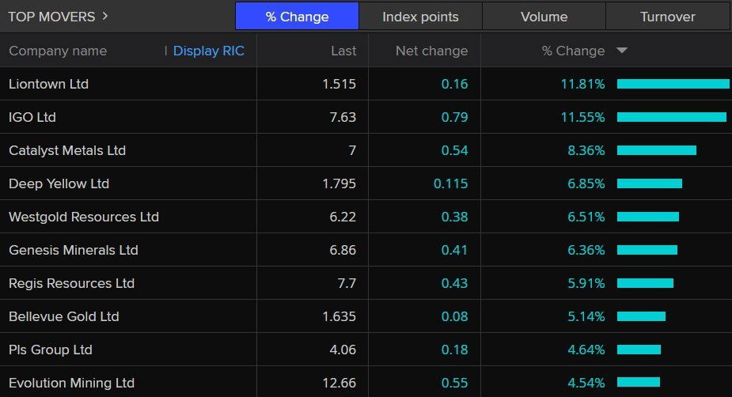
Task: Click the % Change sort arrow
Action: (x=621, y=51)
